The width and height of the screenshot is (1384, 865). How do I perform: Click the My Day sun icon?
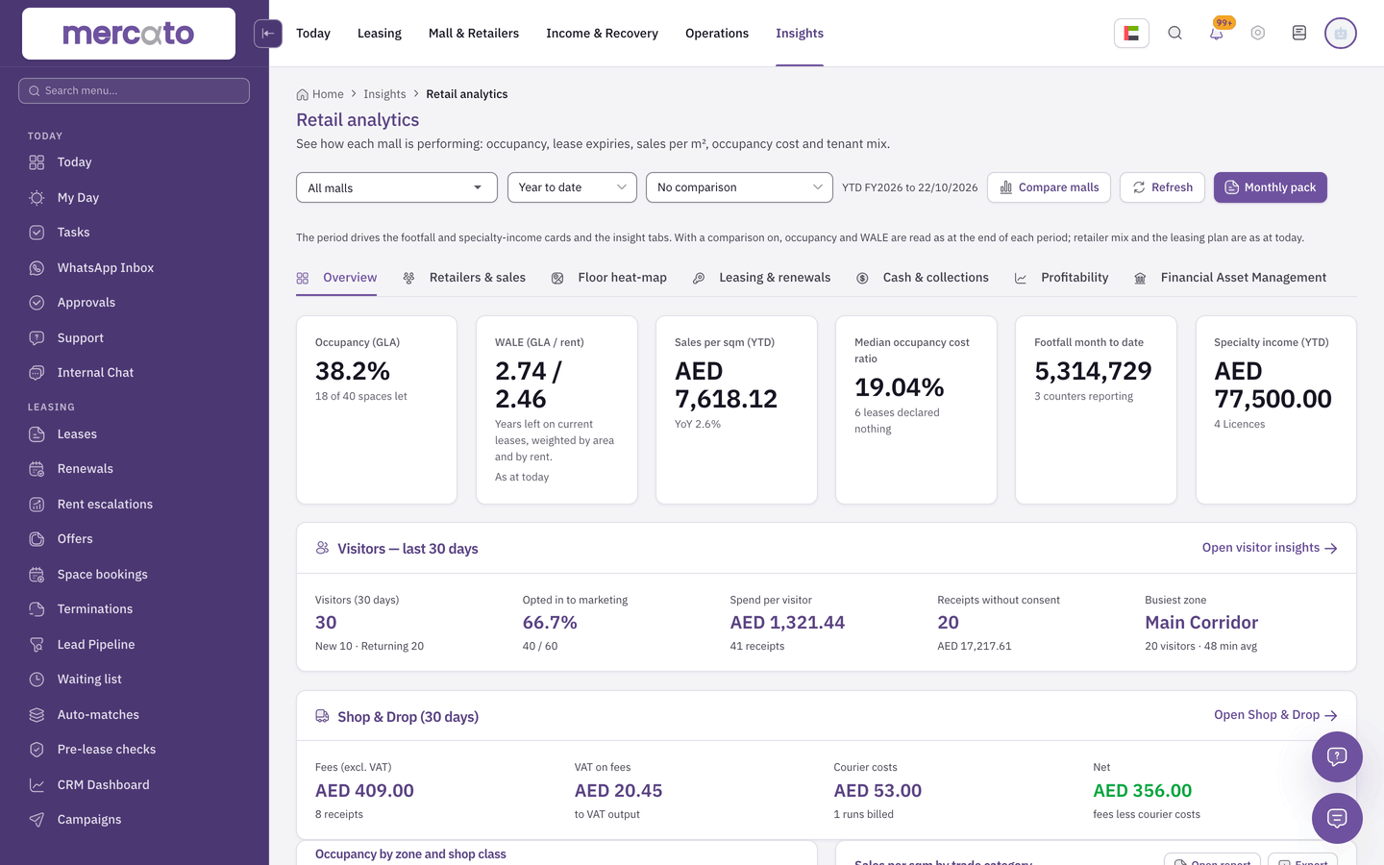(37, 198)
